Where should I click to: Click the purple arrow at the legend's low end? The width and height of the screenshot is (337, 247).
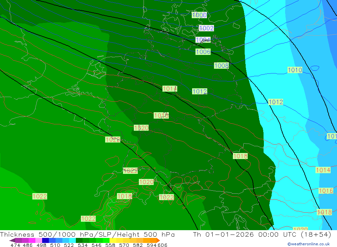12,240
